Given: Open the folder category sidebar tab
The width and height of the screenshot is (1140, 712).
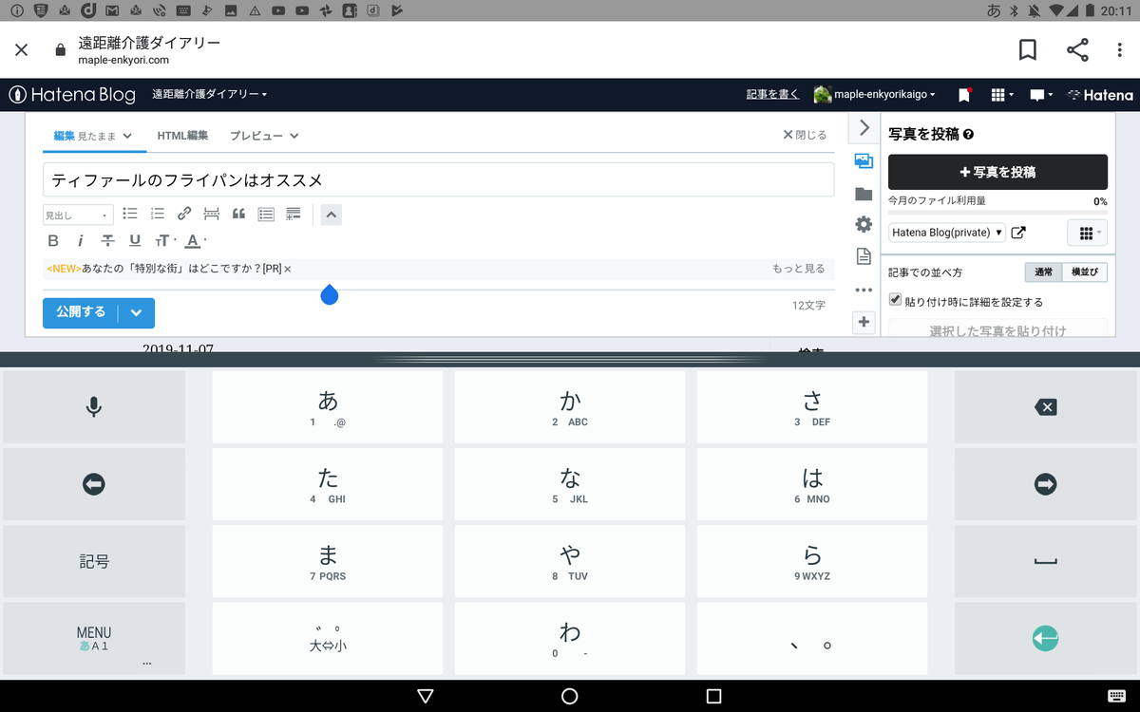Looking at the screenshot, I should click(864, 194).
